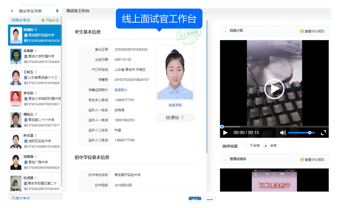Enter fullscreen with the expand icon
339x208 pixels.
coord(323,133)
